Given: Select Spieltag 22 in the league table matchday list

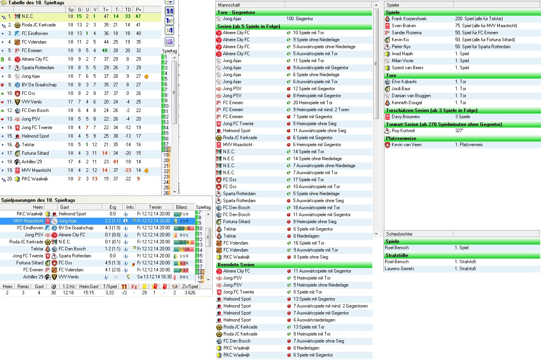Looking at the screenshot, I should (166, 171).
